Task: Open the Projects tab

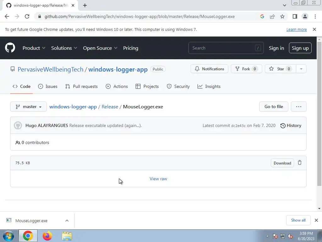Action: pos(147,86)
